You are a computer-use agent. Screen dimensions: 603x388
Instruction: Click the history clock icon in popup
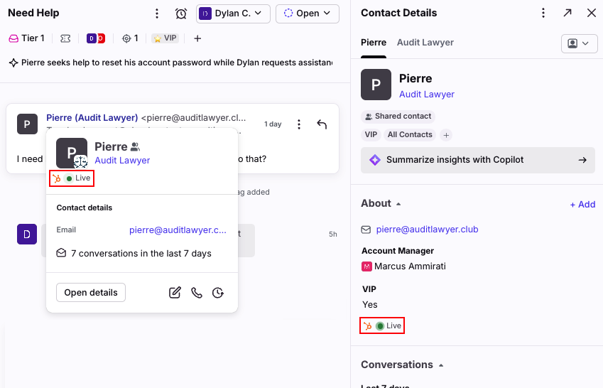(x=218, y=293)
